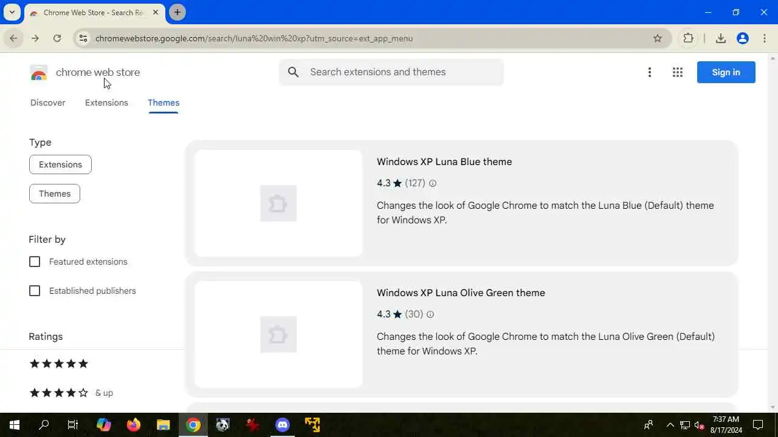The image size is (778, 437).
Task: Open Windows taskbar search
Action: 44,425
